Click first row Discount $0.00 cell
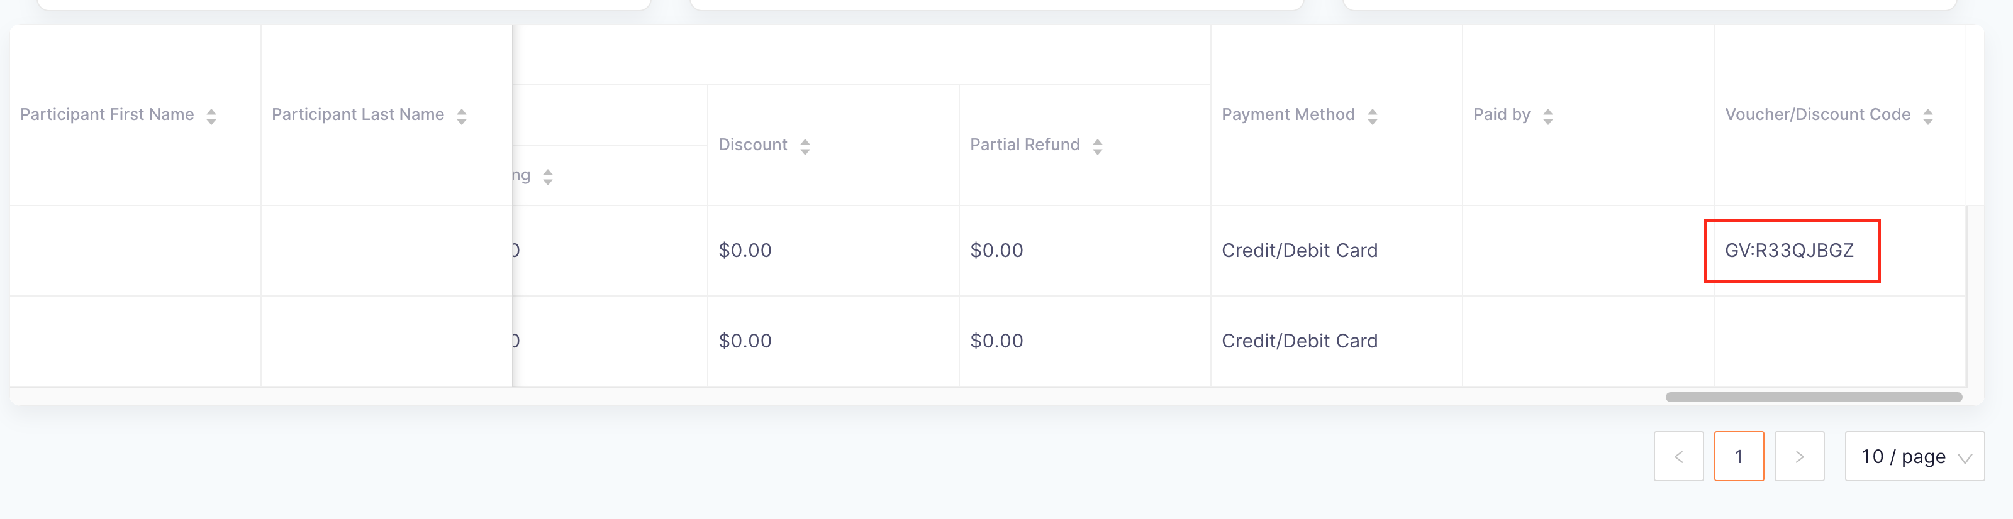The image size is (2013, 519). tap(833, 251)
